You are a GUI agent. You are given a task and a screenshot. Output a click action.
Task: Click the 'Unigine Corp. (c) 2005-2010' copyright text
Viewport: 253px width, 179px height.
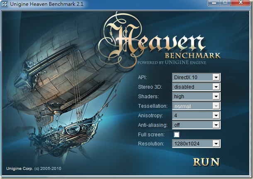(x=34, y=169)
